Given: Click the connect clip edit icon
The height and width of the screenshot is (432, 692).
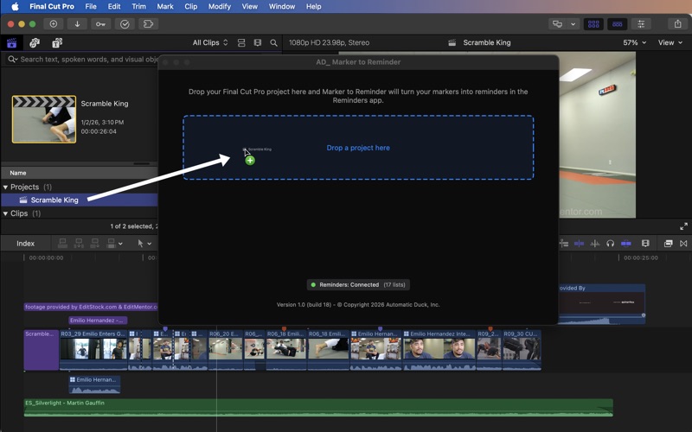Looking at the screenshot, I should tap(62, 243).
